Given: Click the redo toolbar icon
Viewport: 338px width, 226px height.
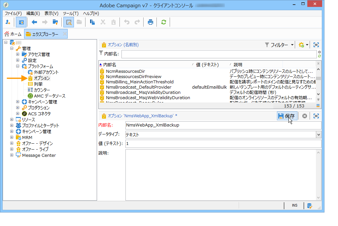Looking at the screenshot, I should (137, 22).
